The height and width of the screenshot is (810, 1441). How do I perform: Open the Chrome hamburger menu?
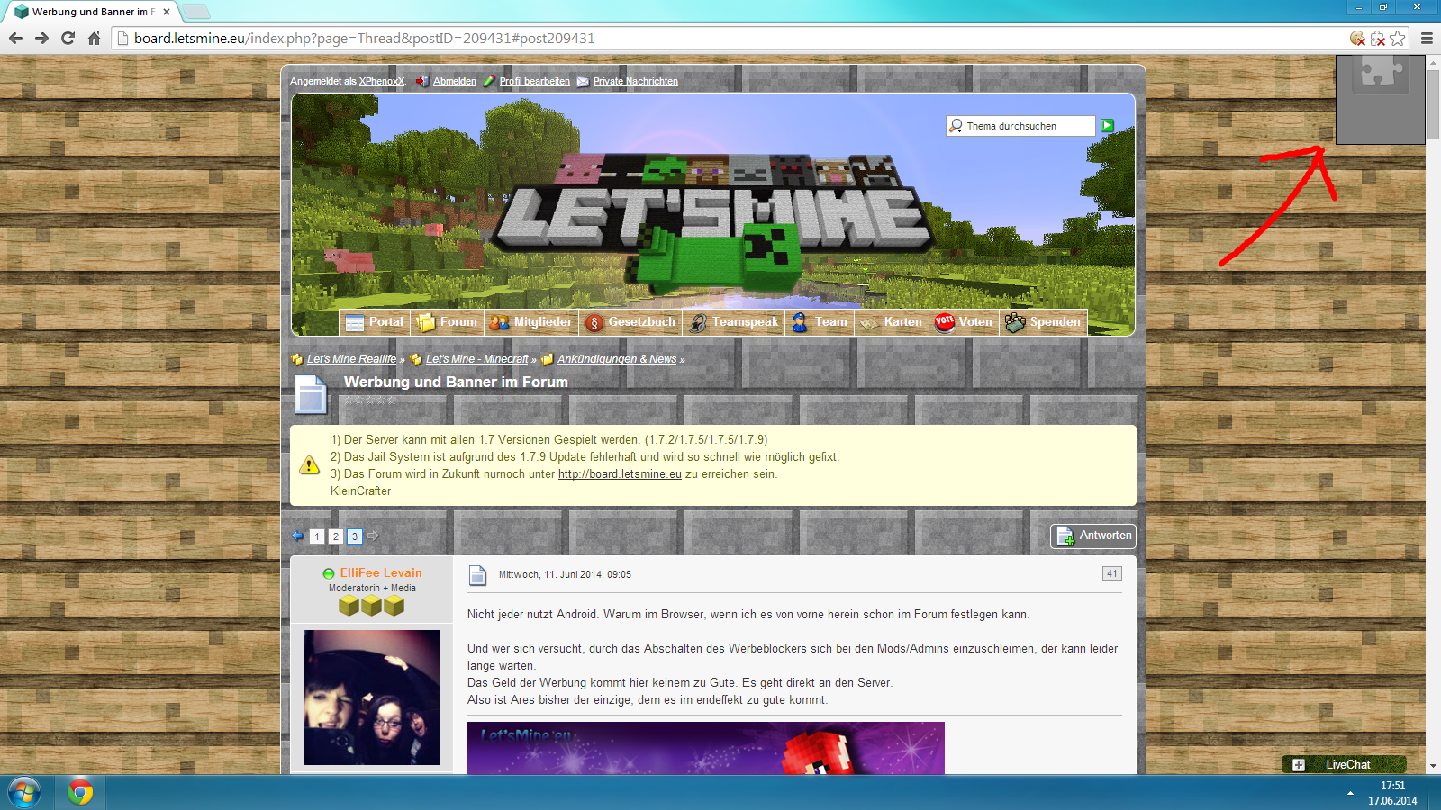[x=1427, y=38]
